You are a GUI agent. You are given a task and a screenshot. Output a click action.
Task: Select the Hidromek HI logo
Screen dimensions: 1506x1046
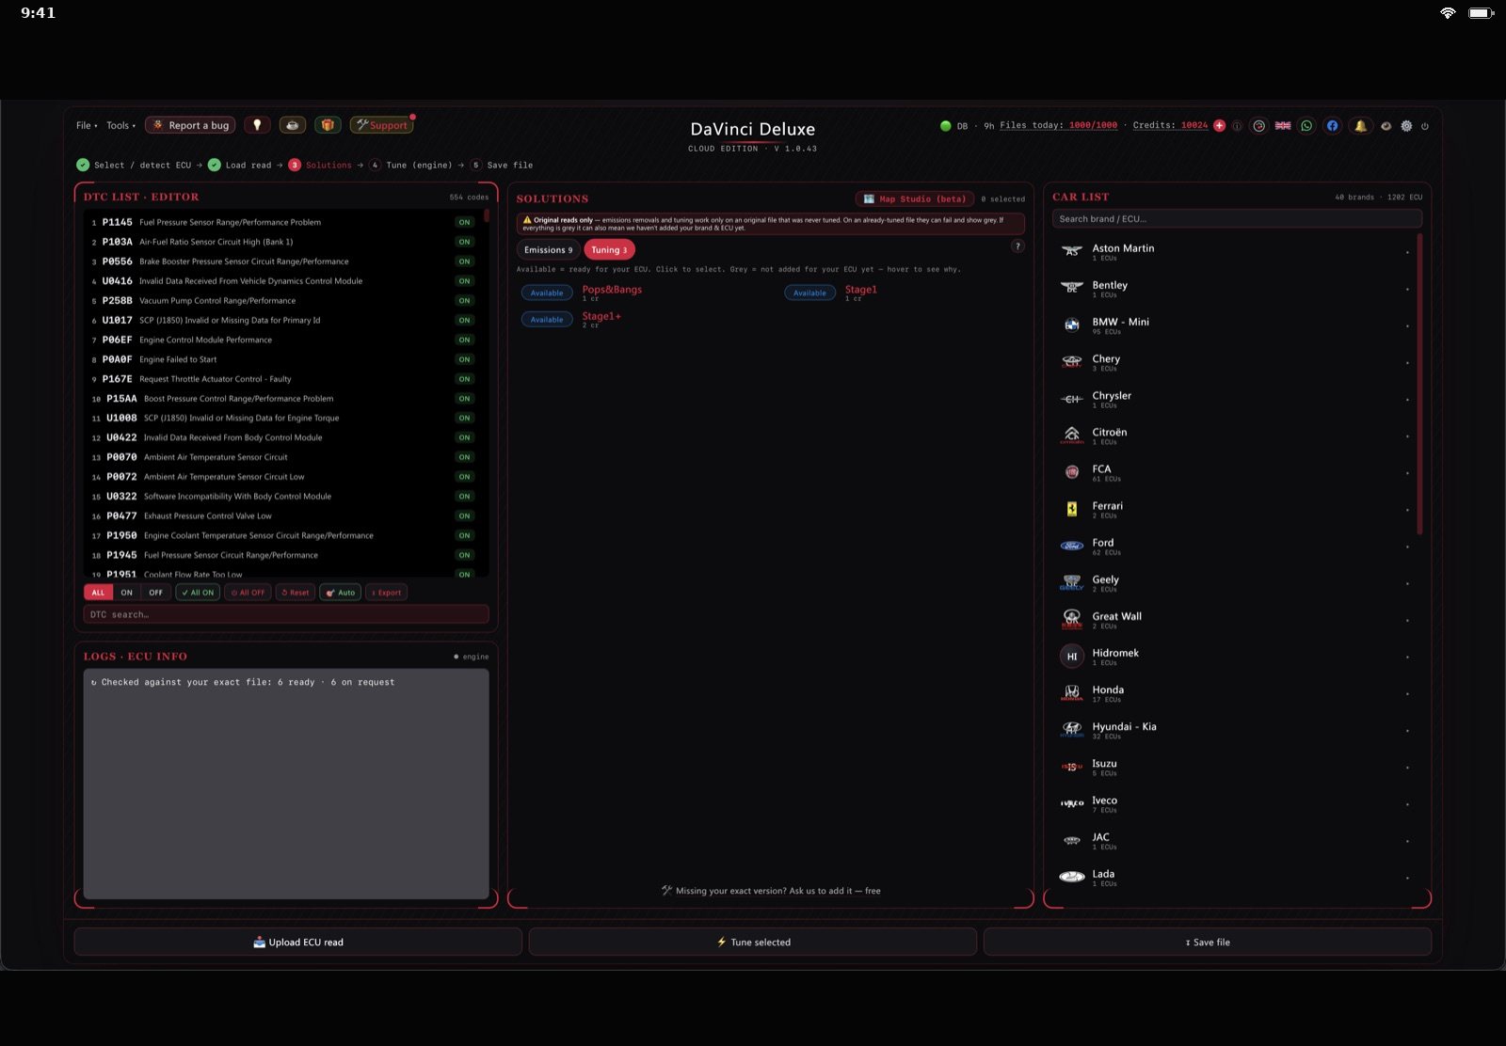[x=1072, y=656]
